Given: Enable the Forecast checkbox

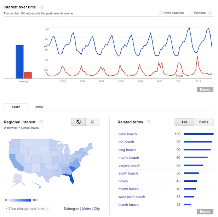Looking at the screenshot, I should point(190,13).
